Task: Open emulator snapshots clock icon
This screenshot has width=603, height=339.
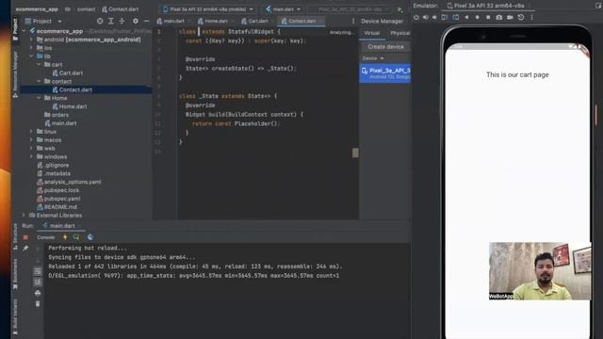Action: tap(521, 17)
